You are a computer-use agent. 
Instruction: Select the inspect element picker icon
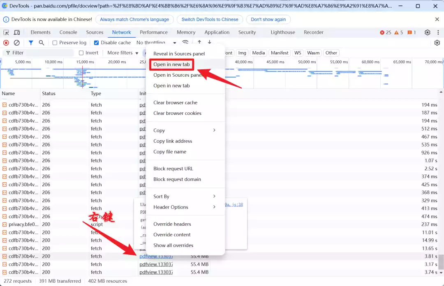point(6,32)
